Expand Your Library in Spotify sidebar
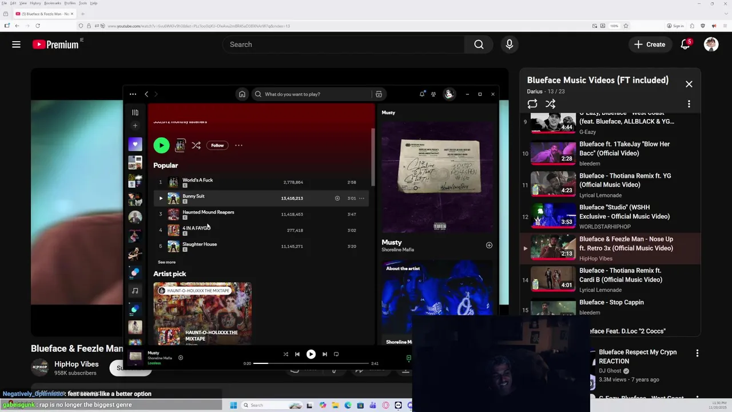This screenshot has width=732, height=412. [x=135, y=113]
